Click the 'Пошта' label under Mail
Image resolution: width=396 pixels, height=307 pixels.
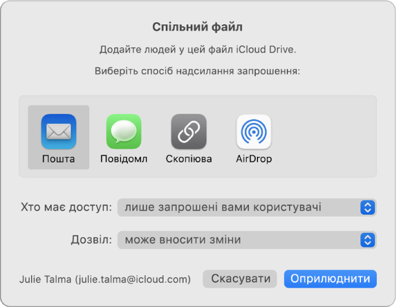pos(59,159)
